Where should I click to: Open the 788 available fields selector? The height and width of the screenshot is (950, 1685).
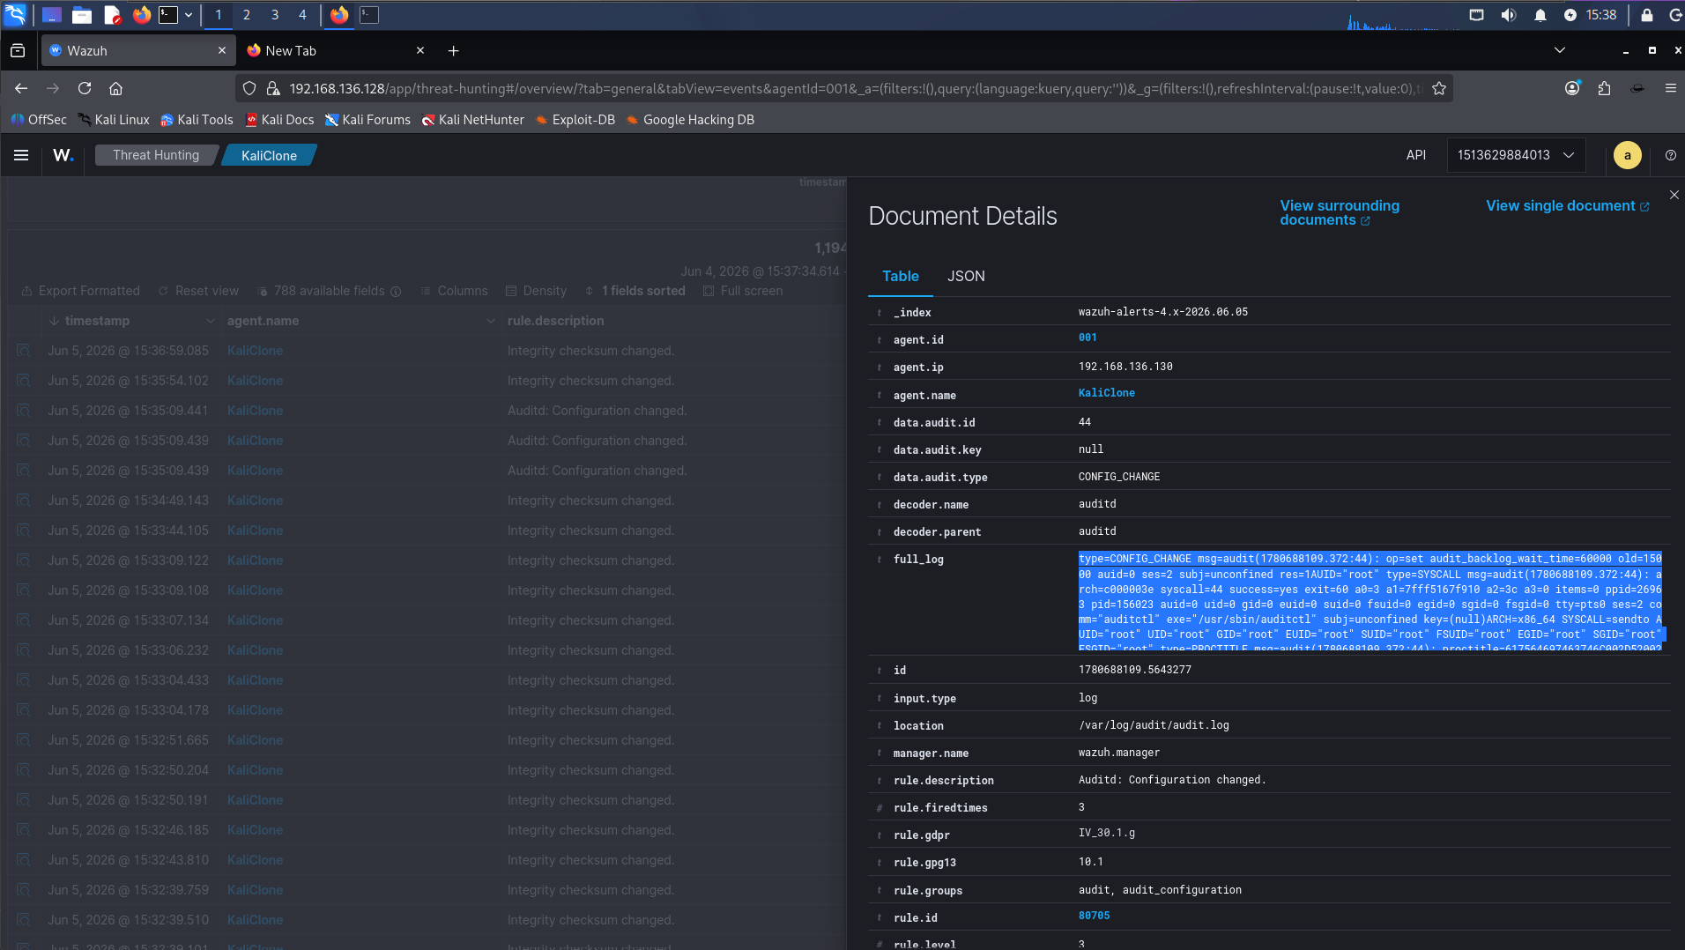tap(330, 291)
